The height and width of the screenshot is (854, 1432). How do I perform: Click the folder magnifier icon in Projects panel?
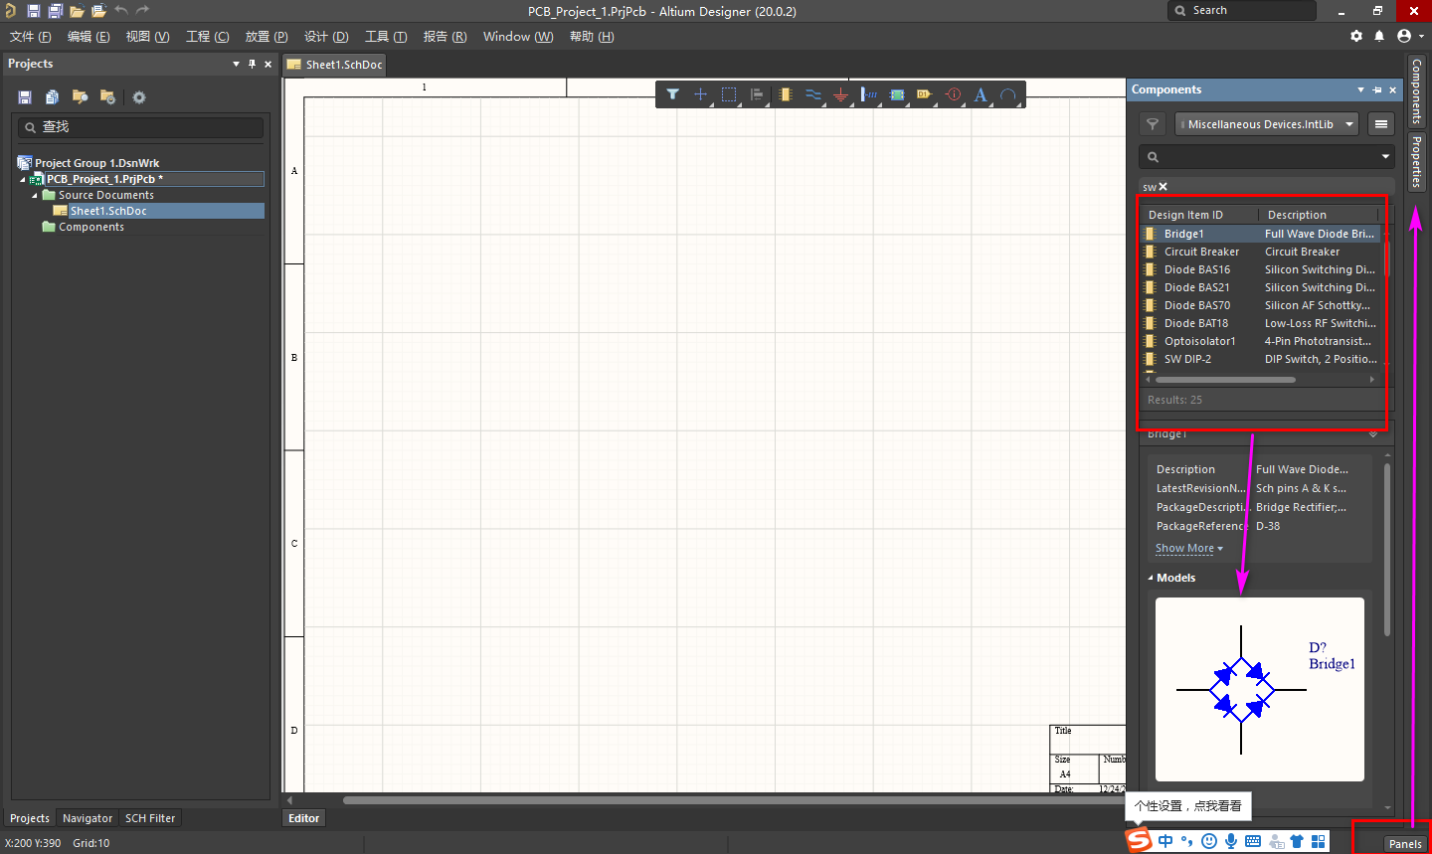[80, 97]
